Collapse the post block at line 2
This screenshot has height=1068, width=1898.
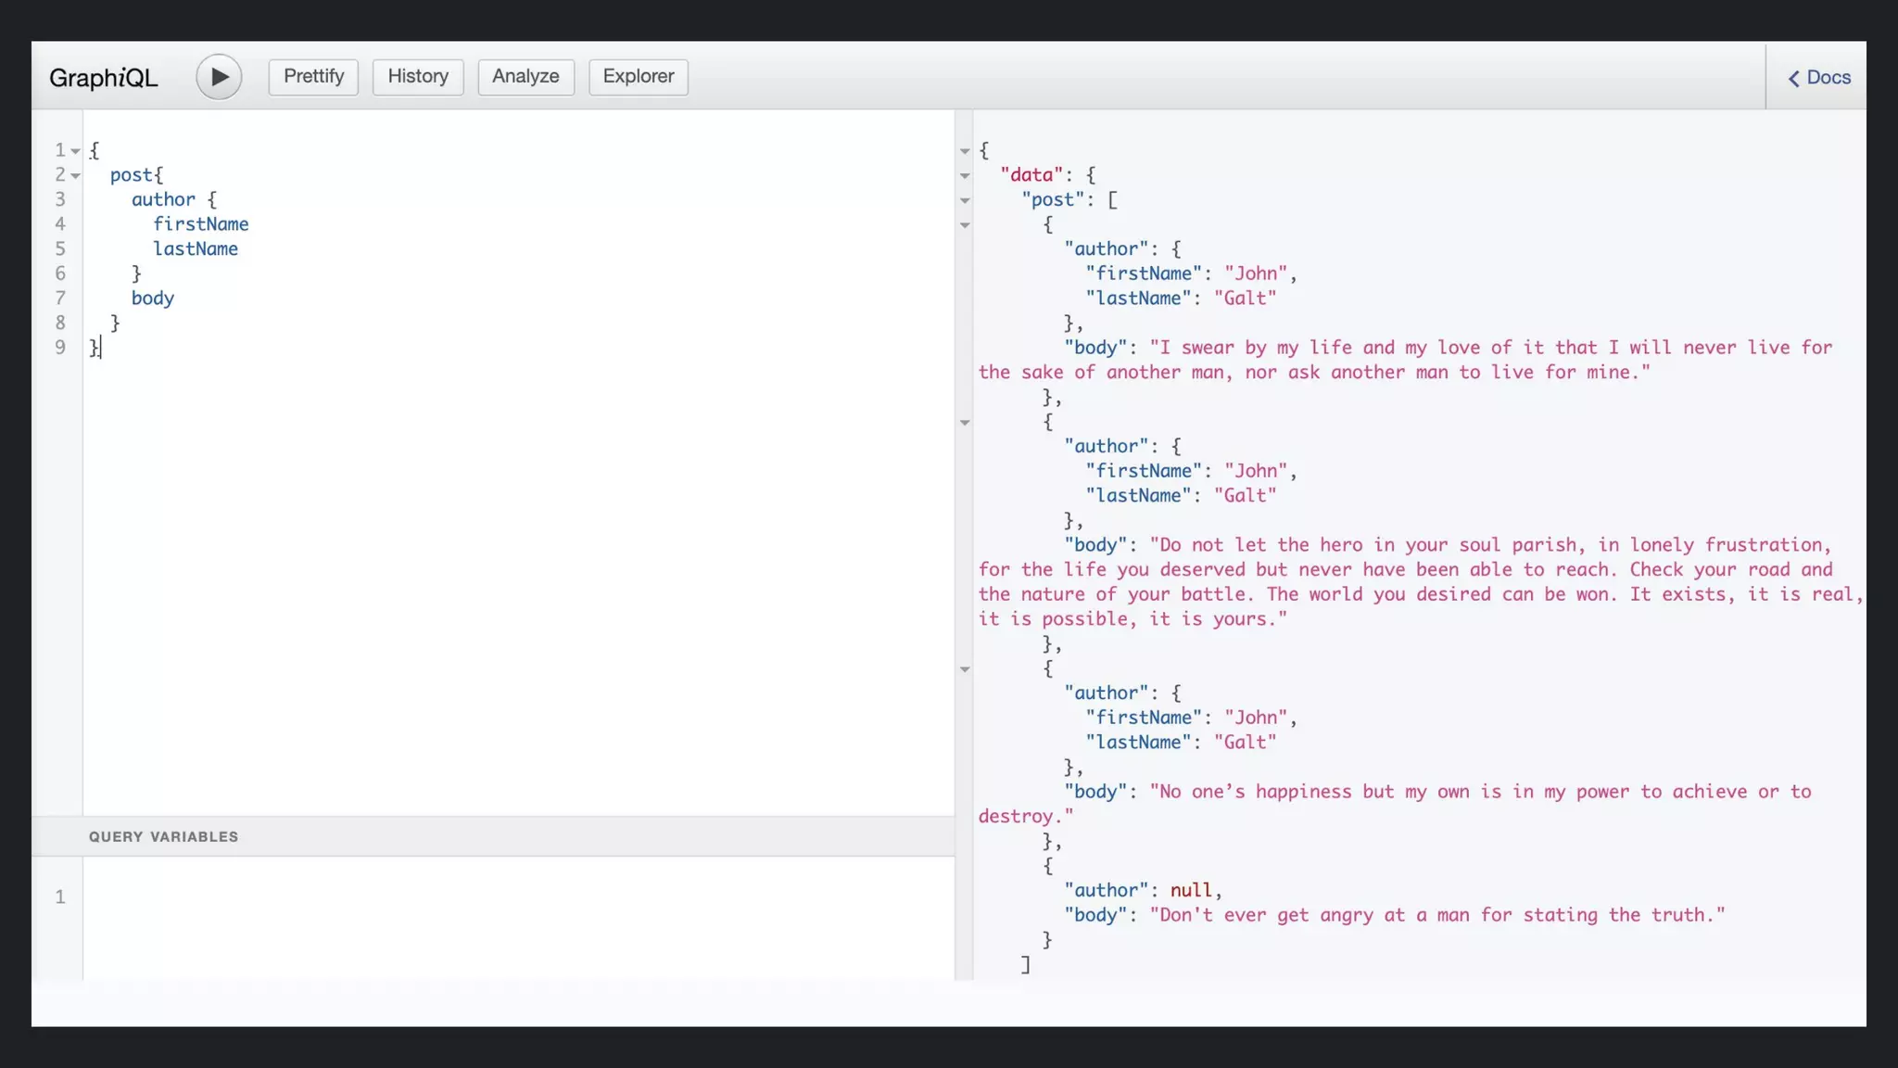[76, 176]
